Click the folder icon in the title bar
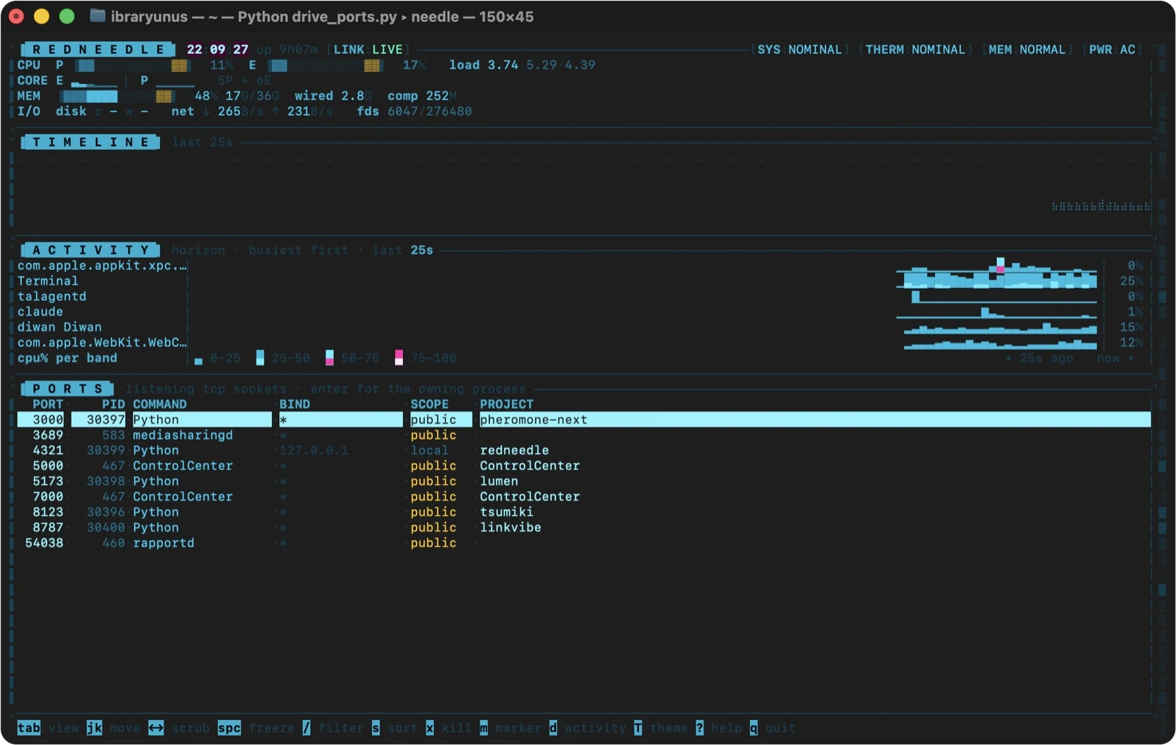 point(97,16)
